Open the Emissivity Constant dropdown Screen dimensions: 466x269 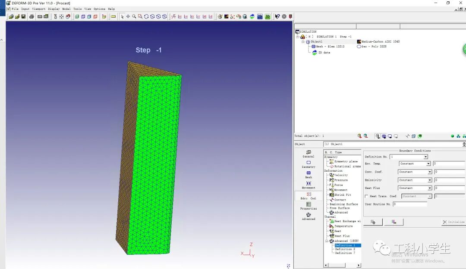coord(430,180)
